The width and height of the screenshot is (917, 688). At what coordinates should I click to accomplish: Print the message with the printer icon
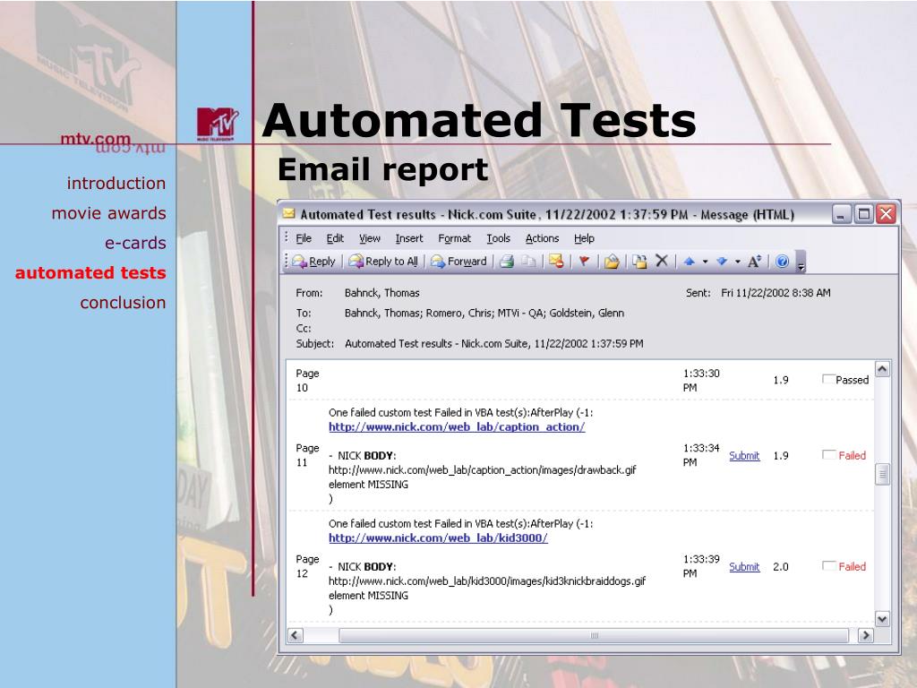coord(507,262)
